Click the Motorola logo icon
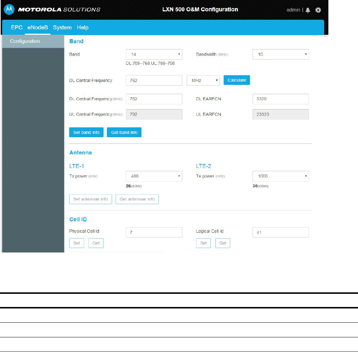This screenshot has height=352, width=358. [9, 10]
